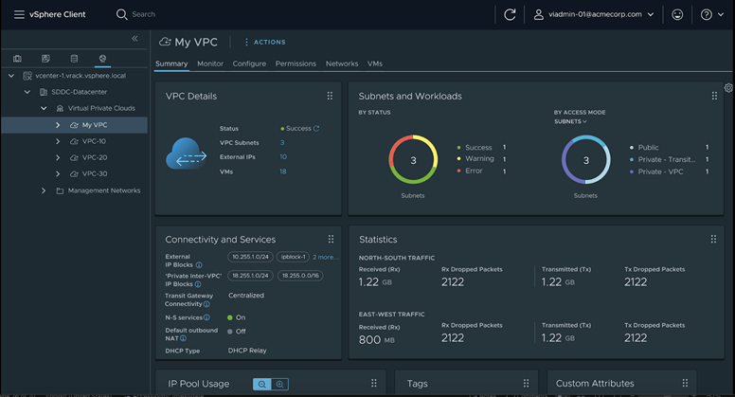Open the smiley feedback icon

click(676, 14)
